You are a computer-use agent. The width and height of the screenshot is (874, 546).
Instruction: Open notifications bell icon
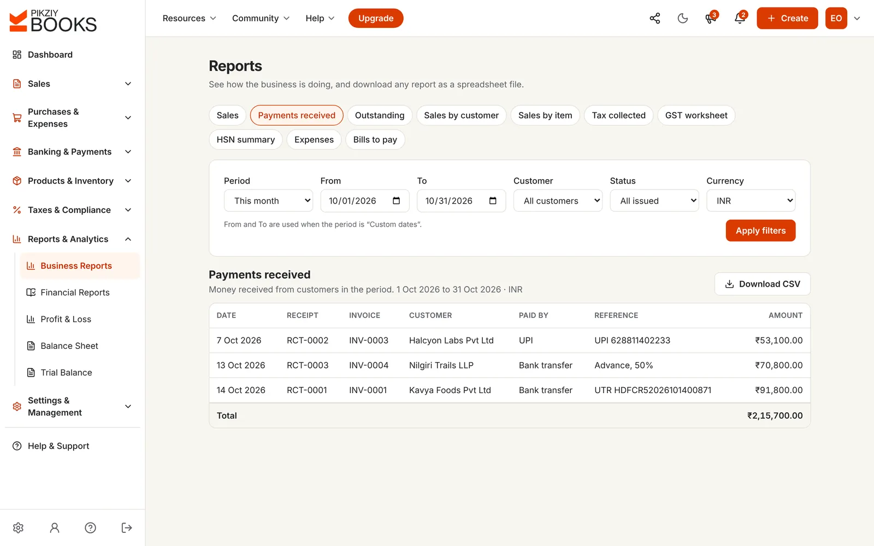[x=740, y=19]
